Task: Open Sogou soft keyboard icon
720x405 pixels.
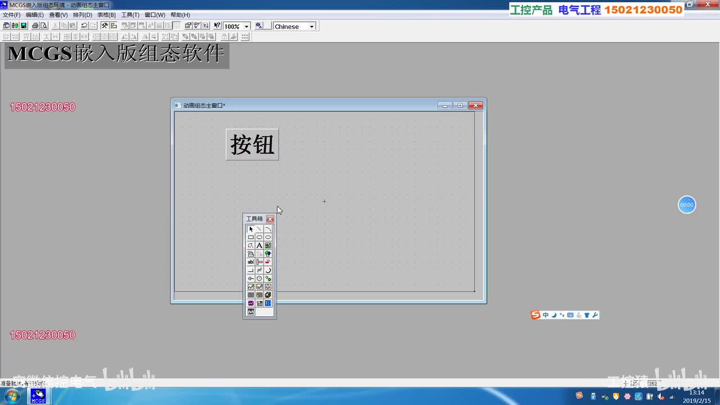Action: click(x=570, y=315)
